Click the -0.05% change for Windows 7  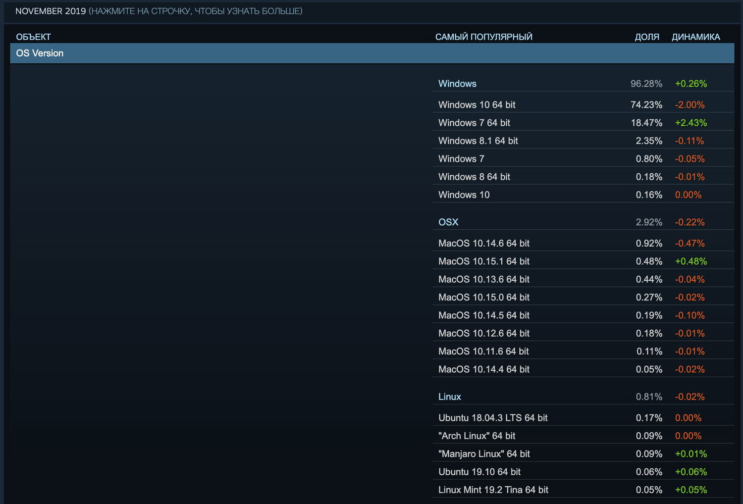coord(690,159)
